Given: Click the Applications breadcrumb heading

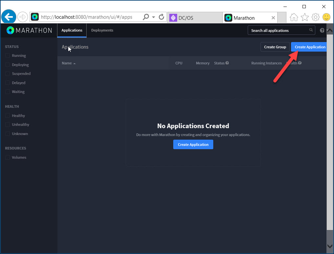Looking at the screenshot, I should point(75,47).
